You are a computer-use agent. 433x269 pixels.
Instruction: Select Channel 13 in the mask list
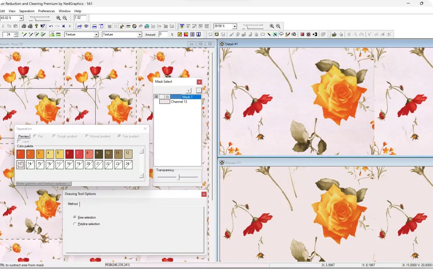pos(179,102)
